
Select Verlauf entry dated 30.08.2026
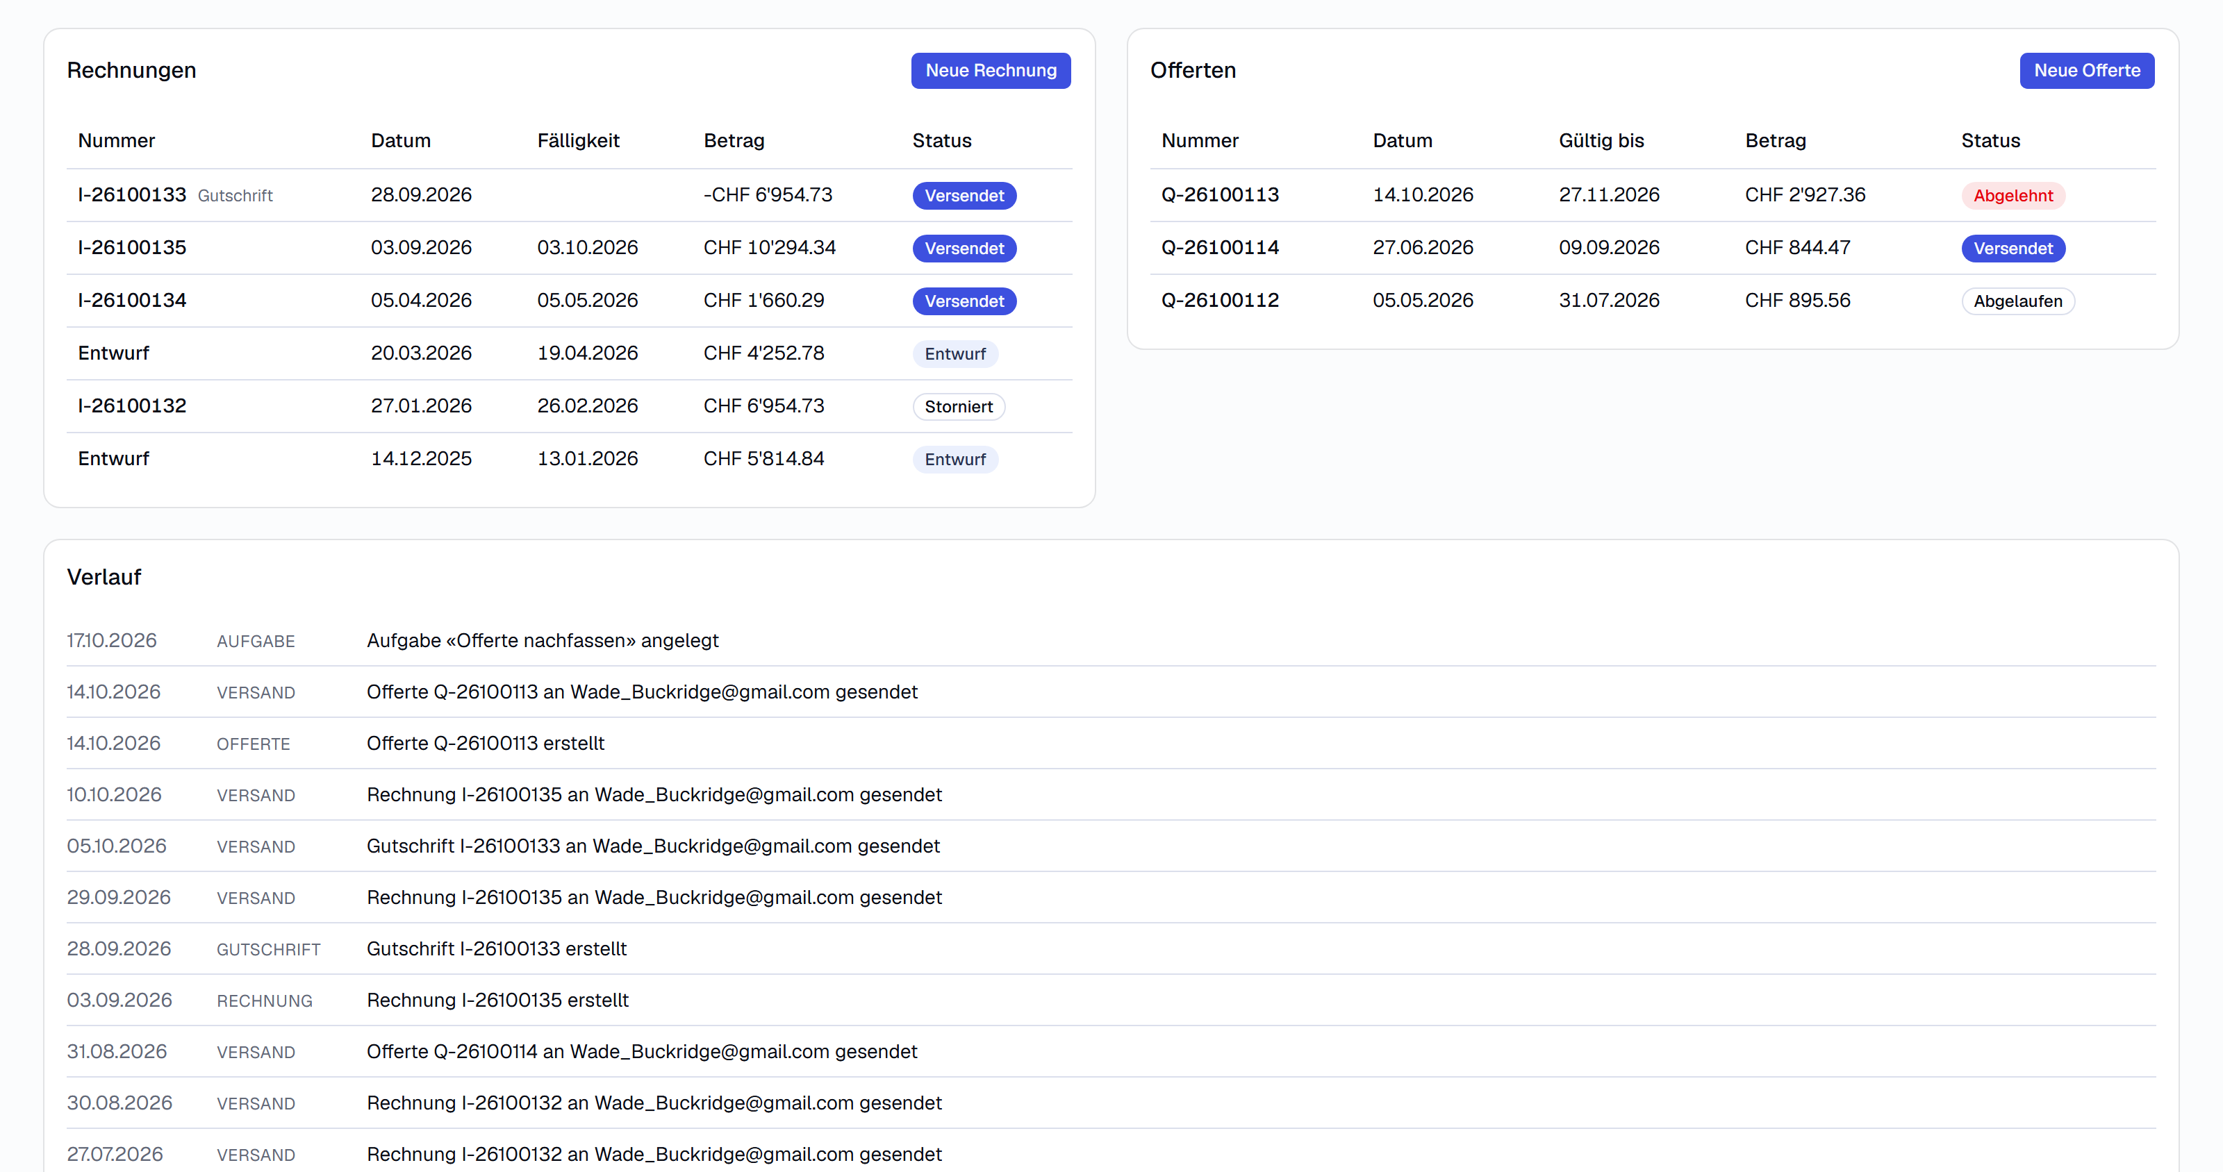tap(1111, 1103)
